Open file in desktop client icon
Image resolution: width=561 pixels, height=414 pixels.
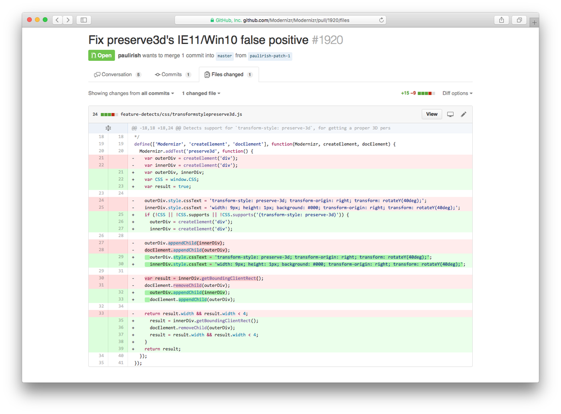pos(450,114)
